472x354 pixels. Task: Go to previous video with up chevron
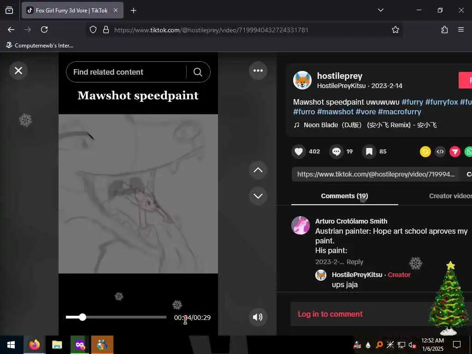click(258, 170)
